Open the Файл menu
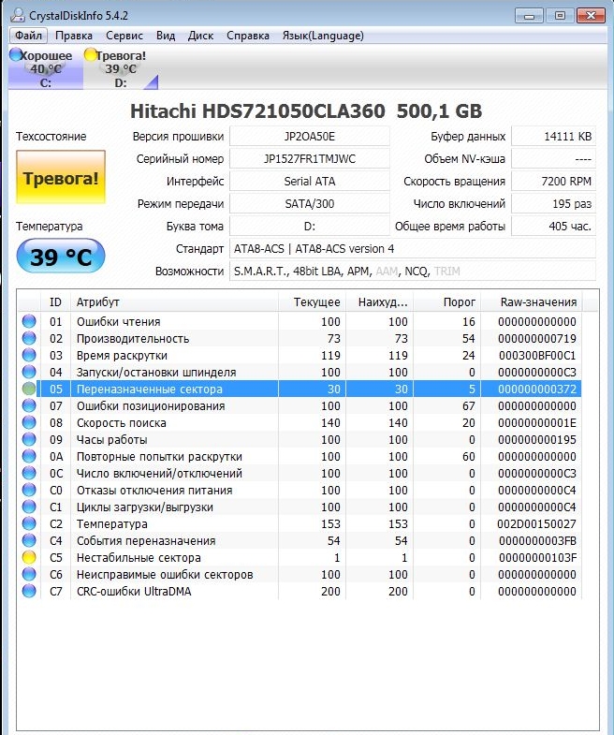614x735 pixels. [28, 36]
